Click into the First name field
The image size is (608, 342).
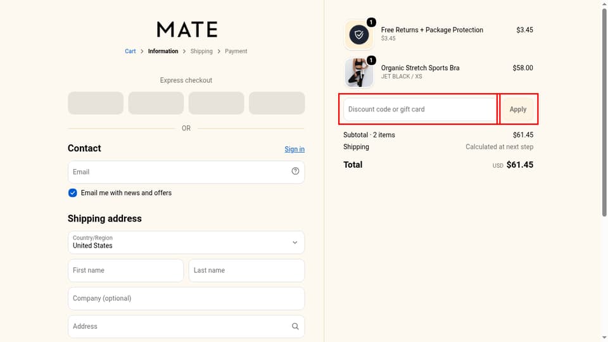coord(125,270)
